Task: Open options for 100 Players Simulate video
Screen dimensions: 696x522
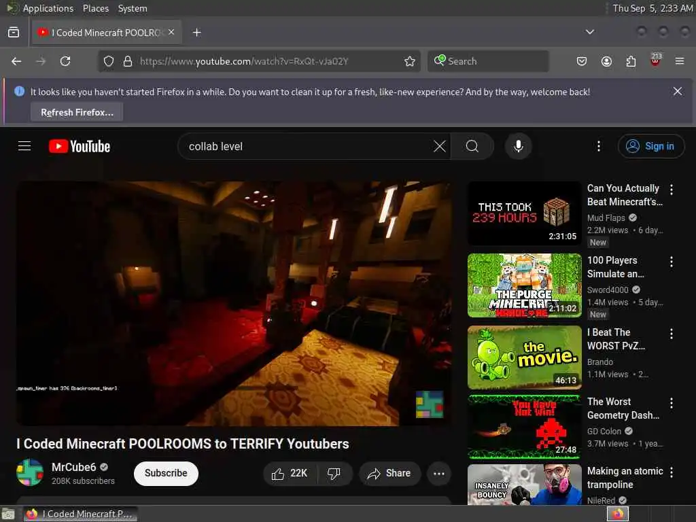Action: 672,262
